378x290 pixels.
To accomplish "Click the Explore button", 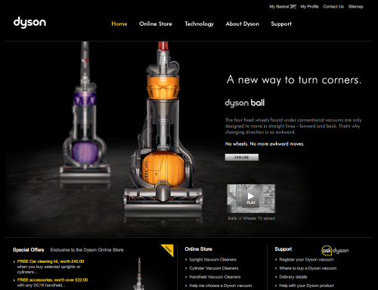I will point(242,157).
